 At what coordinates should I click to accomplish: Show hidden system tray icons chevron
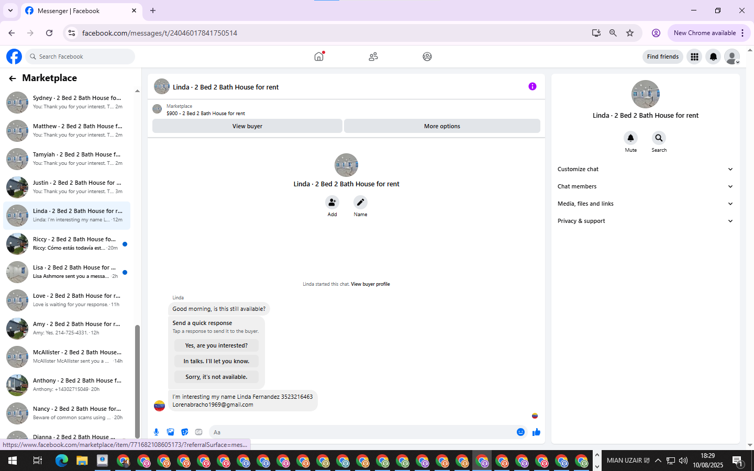point(658,461)
